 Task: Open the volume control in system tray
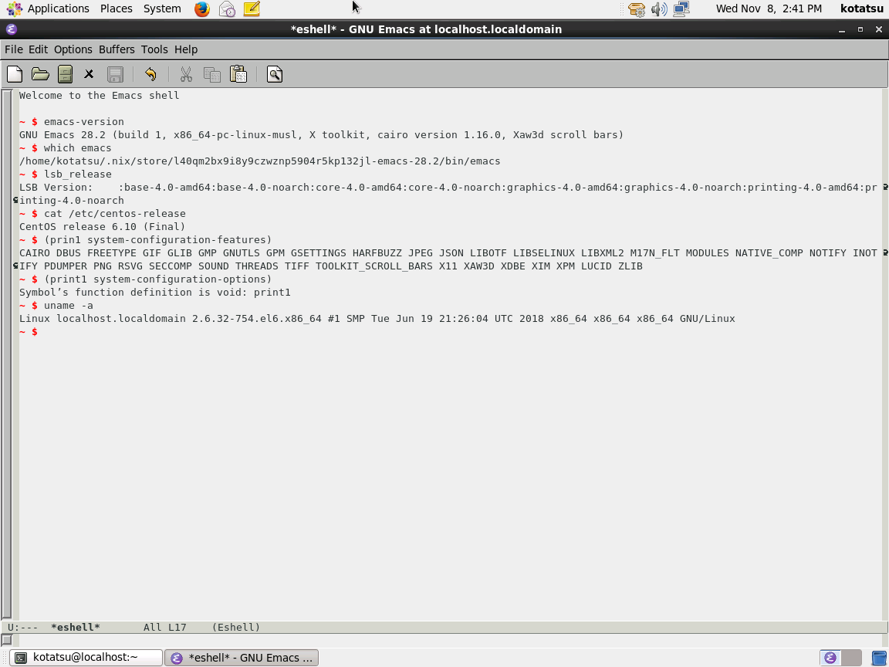658,9
